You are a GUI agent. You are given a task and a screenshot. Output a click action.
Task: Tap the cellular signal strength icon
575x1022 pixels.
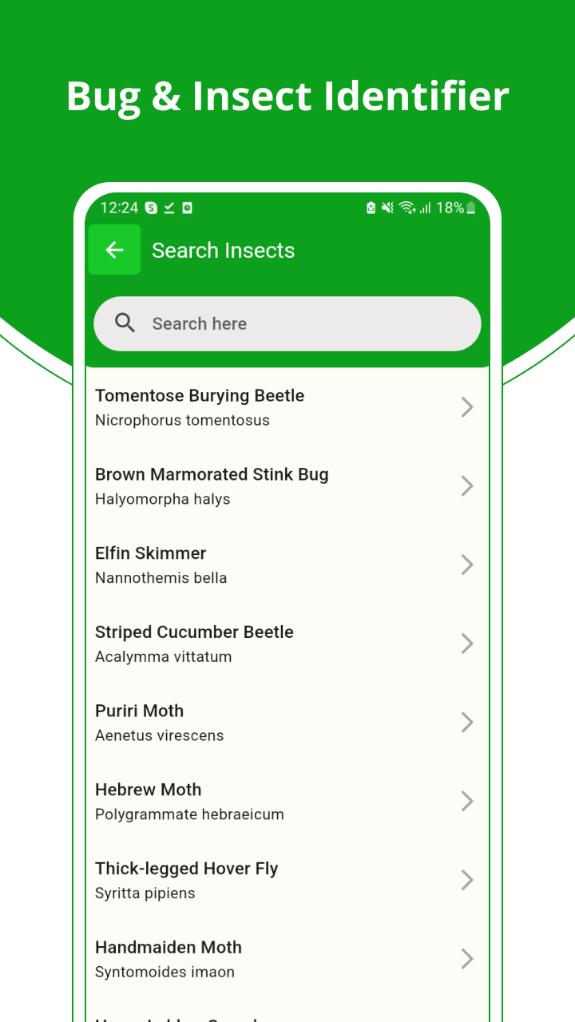pos(426,208)
